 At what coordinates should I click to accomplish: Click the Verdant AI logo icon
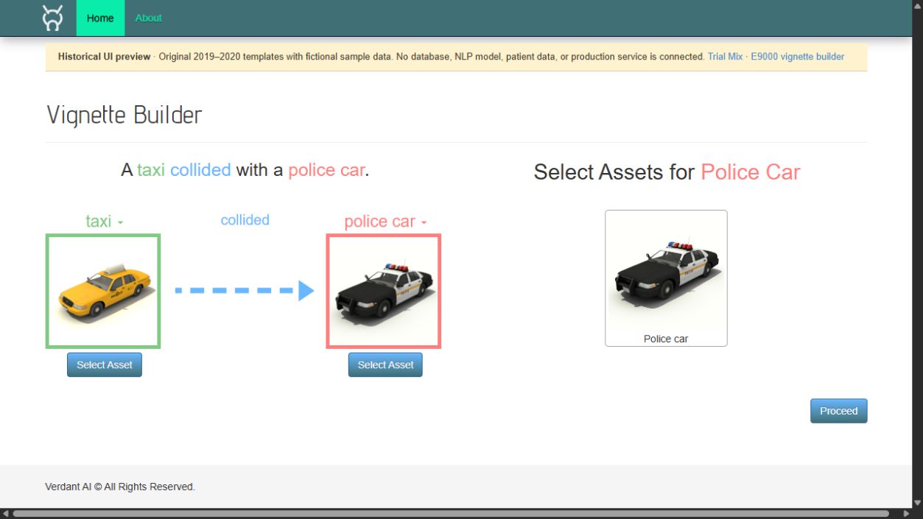(52, 18)
